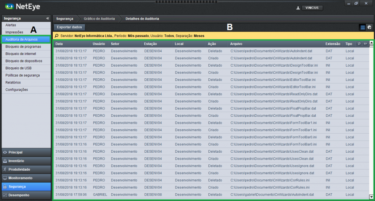The height and width of the screenshot is (201, 375).
Task: Open Bloqueio de internet
Action: click(26, 54)
